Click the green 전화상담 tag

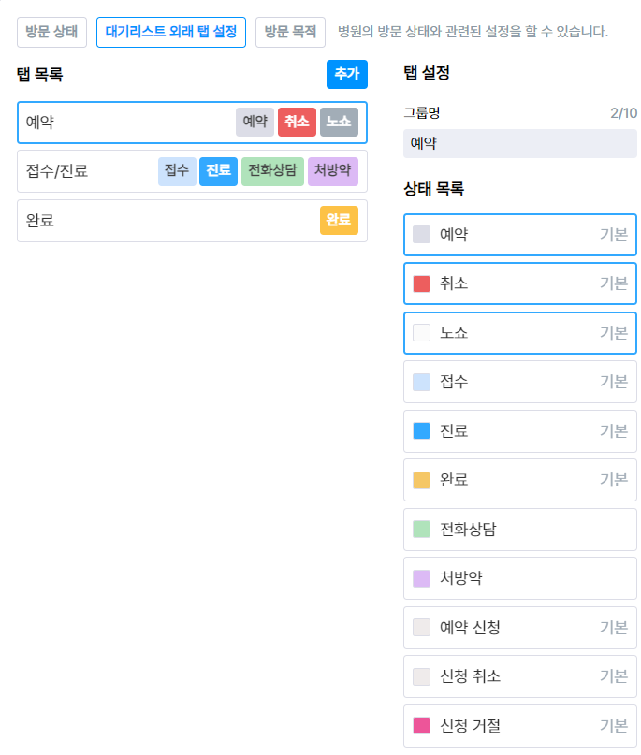tap(272, 171)
